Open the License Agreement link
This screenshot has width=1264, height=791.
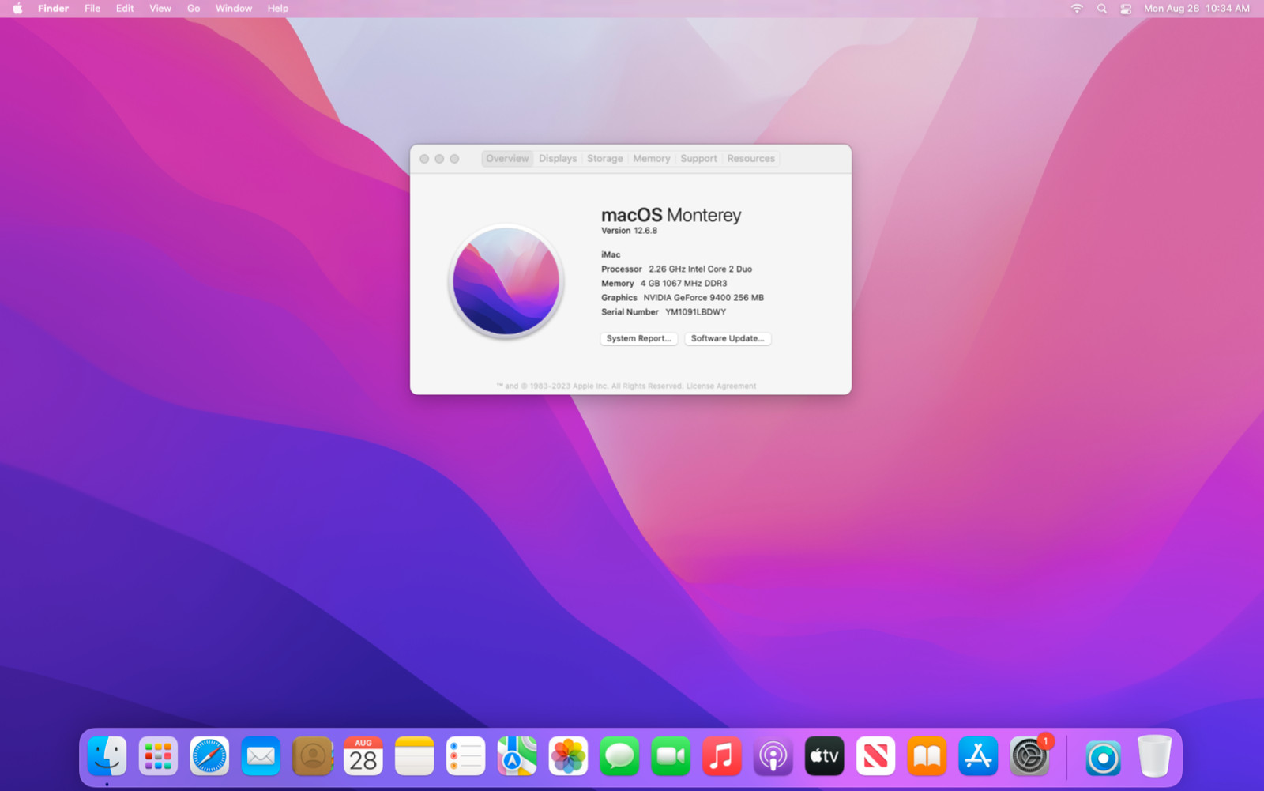721,386
